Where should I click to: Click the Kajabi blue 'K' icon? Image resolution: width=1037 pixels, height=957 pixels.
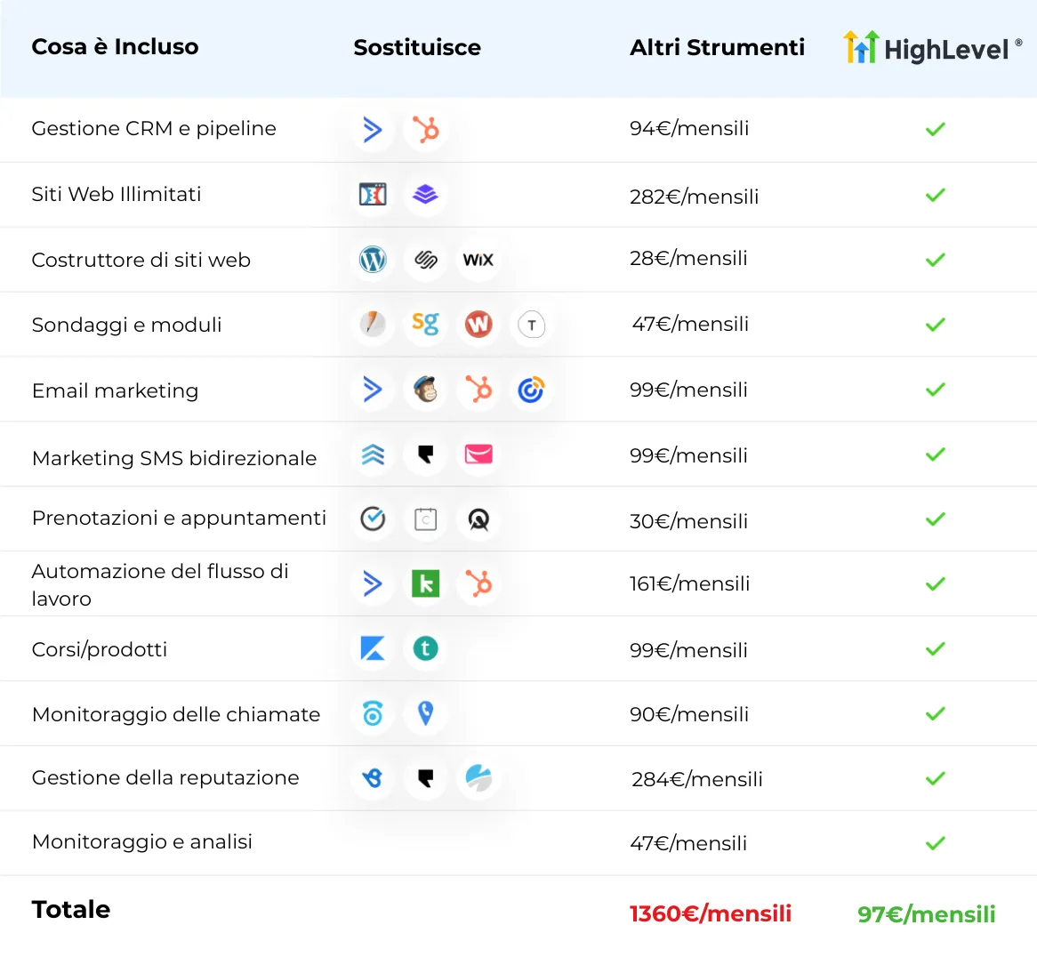point(373,648)
